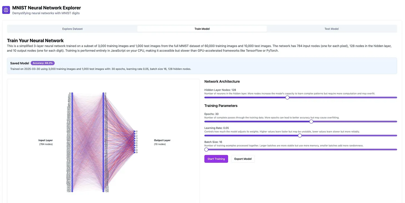The image size is (405, 203).
Task: Switch to the Explore Dataset tab
Action: coord(72,29)
